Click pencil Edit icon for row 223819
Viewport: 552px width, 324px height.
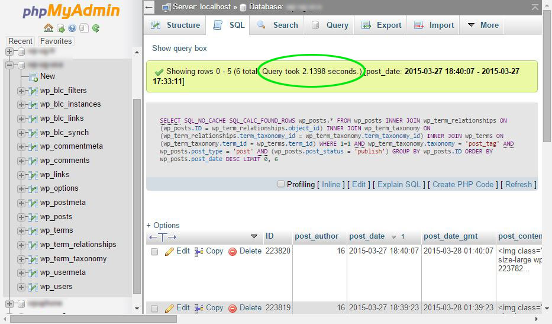(169, 308)
